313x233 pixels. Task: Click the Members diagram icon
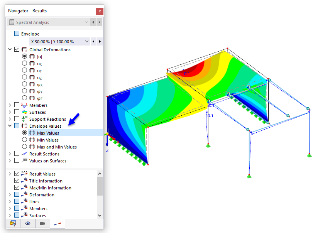[24, 105]
